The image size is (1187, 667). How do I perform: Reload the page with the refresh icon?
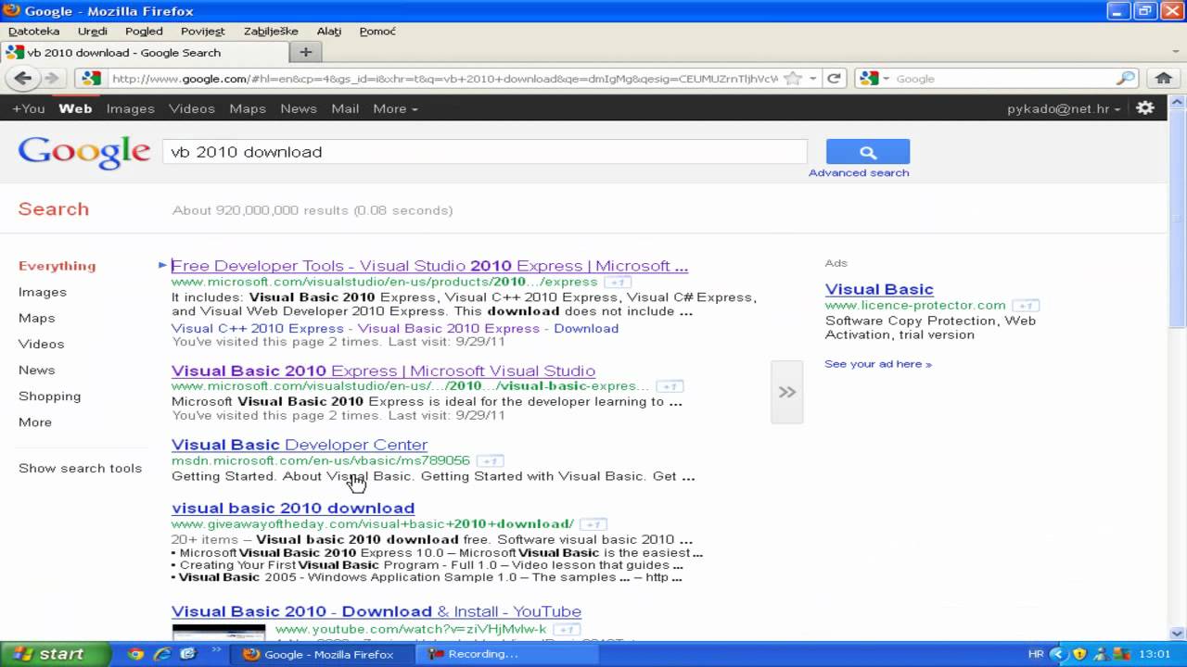834,79
